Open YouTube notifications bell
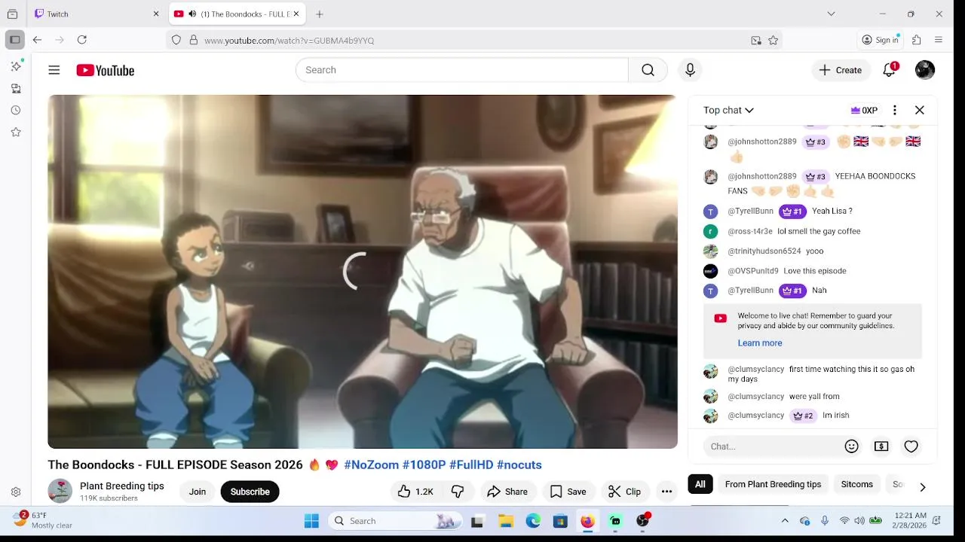 coord(890,70)
